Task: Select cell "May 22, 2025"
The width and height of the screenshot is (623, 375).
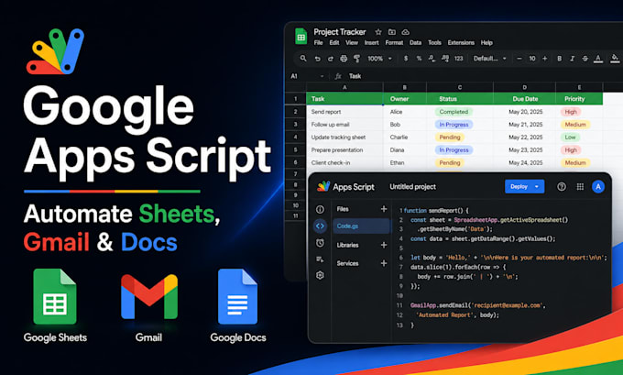Action: (525, 138)
